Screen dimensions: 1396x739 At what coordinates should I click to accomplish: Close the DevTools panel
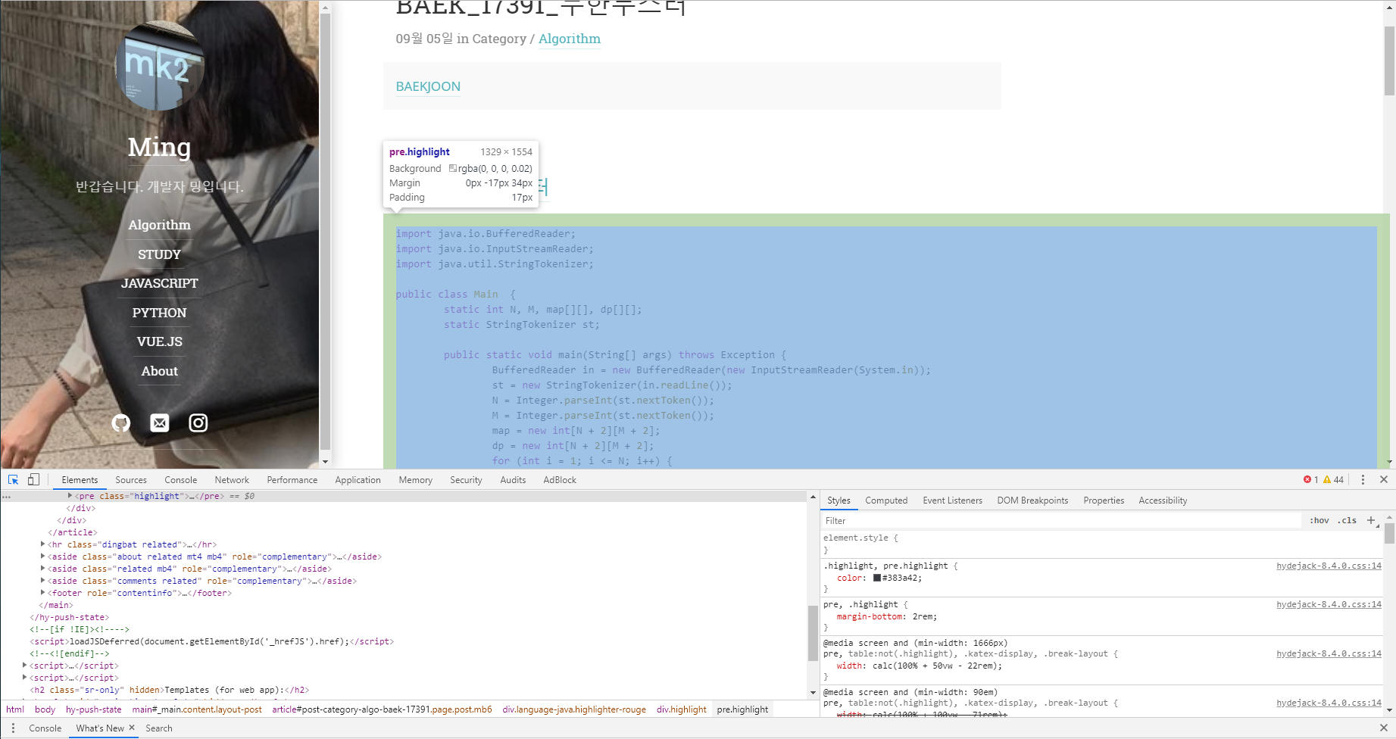(1384, 479)
